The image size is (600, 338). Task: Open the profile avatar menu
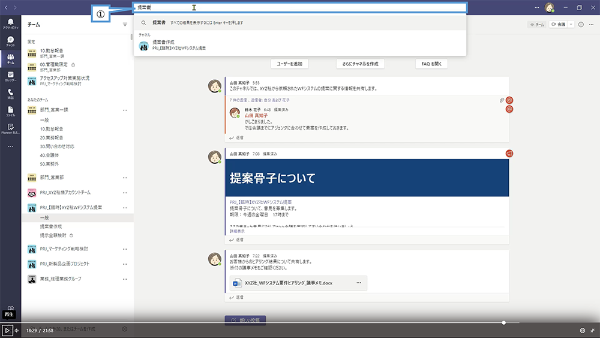(x=550, y=7)
